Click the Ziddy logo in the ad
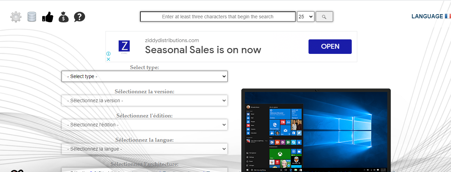 coord(124,47)
